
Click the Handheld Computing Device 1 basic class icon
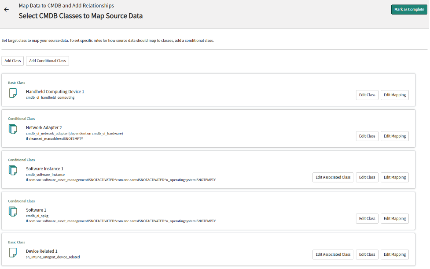point(13,93)
